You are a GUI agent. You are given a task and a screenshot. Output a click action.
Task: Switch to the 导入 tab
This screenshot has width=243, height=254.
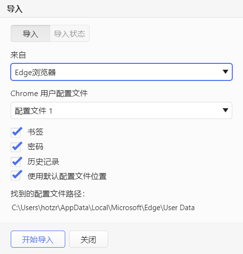[30, 34]
